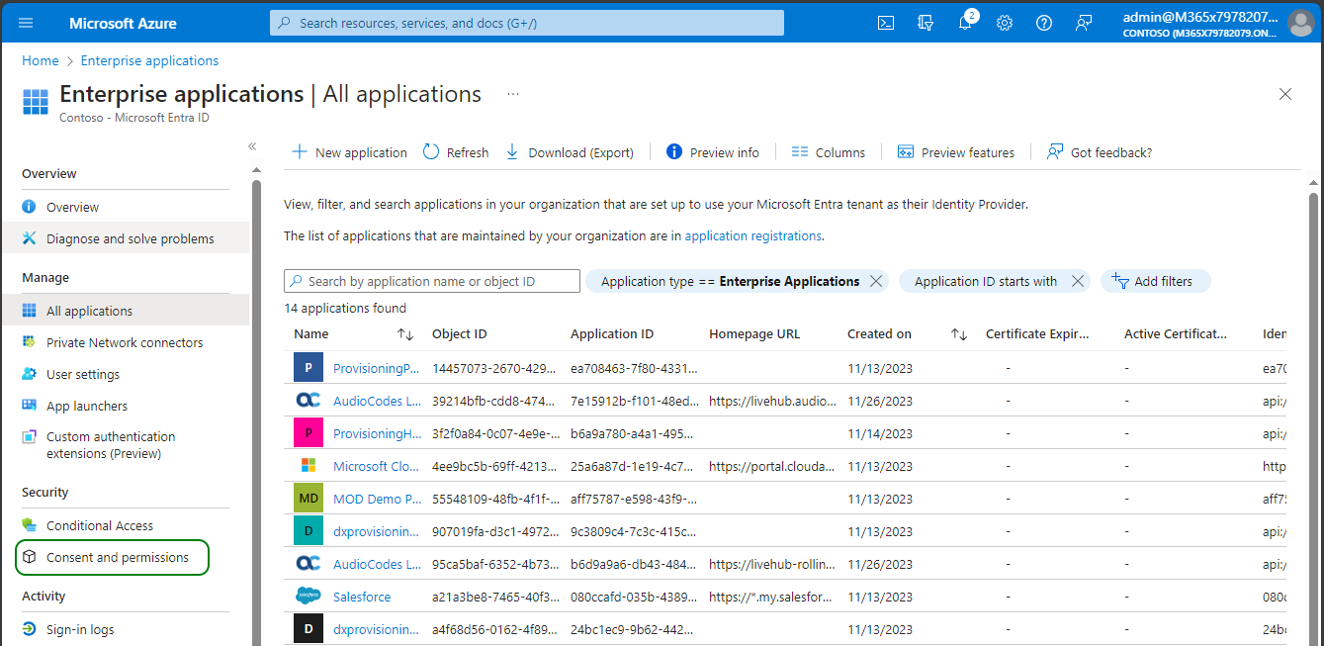Open the MOD Demo P... application
1324x646 pixels.
click(378, 499)
